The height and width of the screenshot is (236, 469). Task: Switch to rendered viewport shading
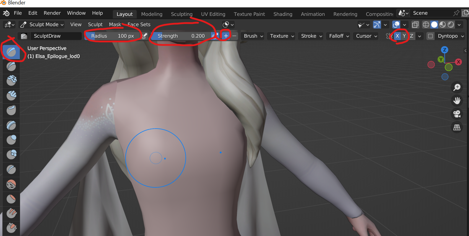(451, 25)
